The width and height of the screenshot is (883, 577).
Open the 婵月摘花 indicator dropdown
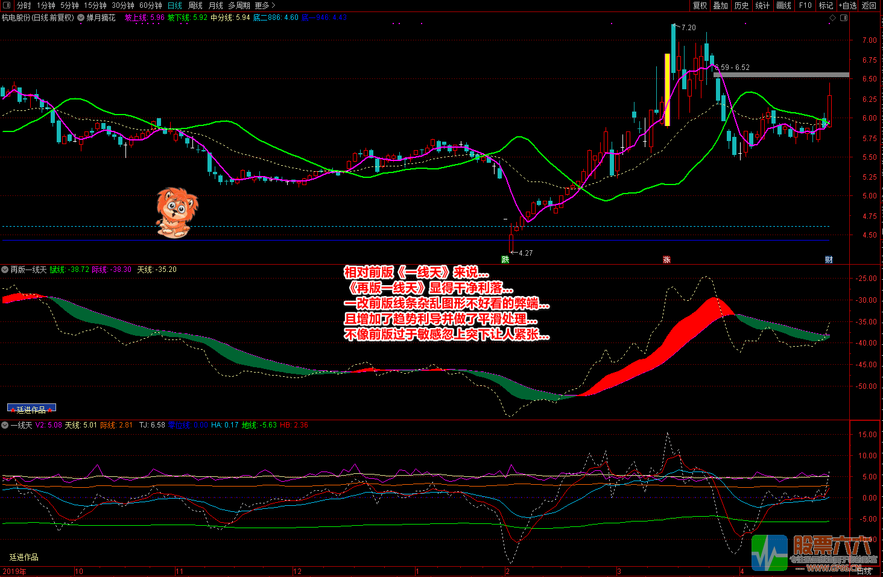coord(81,18)
